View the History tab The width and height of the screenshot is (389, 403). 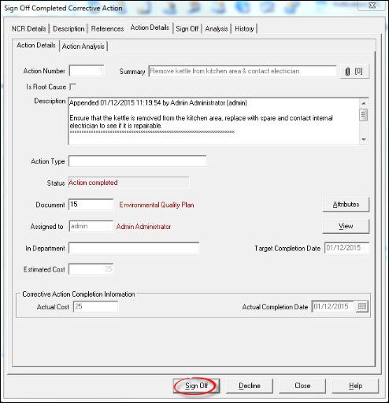pyautogui.click(x=244, y=28)
